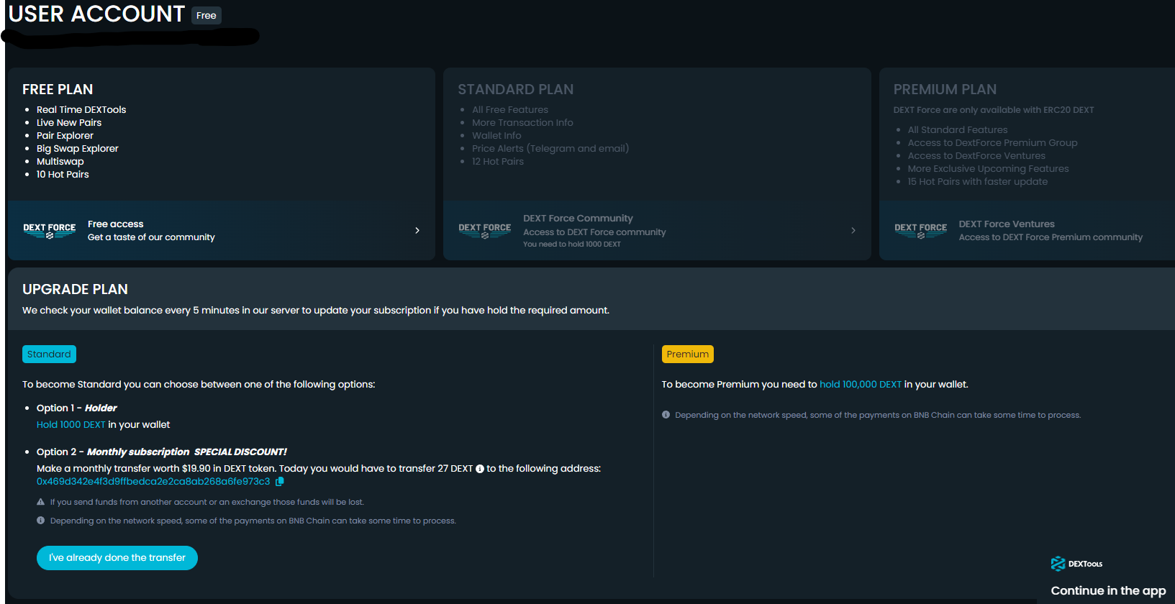Confirm with I've already done the transfer
This screenshot has width=1175, height=604.
tap(117, 558)
